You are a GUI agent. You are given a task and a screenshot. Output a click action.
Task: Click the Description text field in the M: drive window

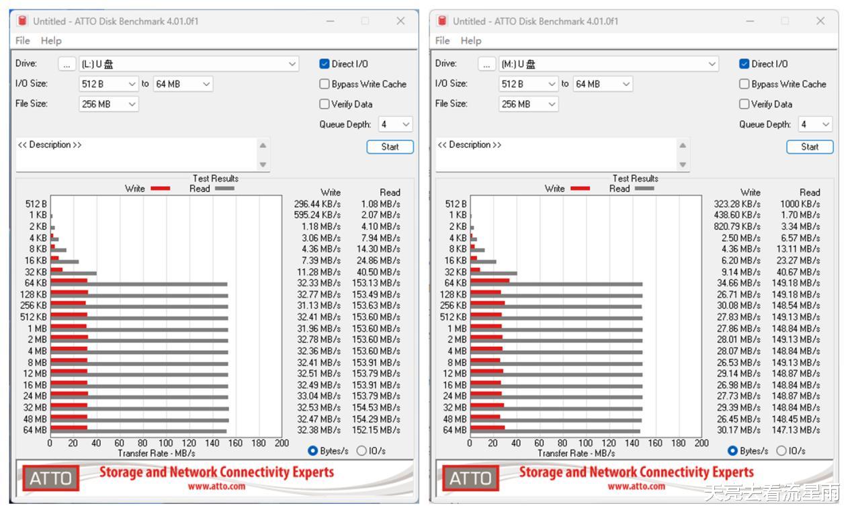tap(556, 155)
